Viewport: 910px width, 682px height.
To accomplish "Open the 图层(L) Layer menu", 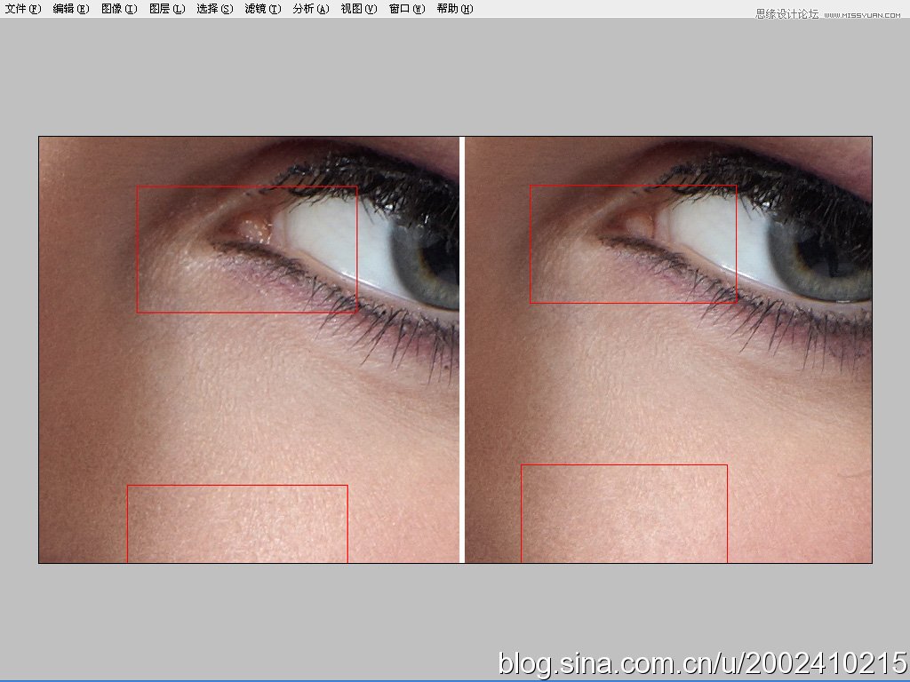I will point(167,9).
